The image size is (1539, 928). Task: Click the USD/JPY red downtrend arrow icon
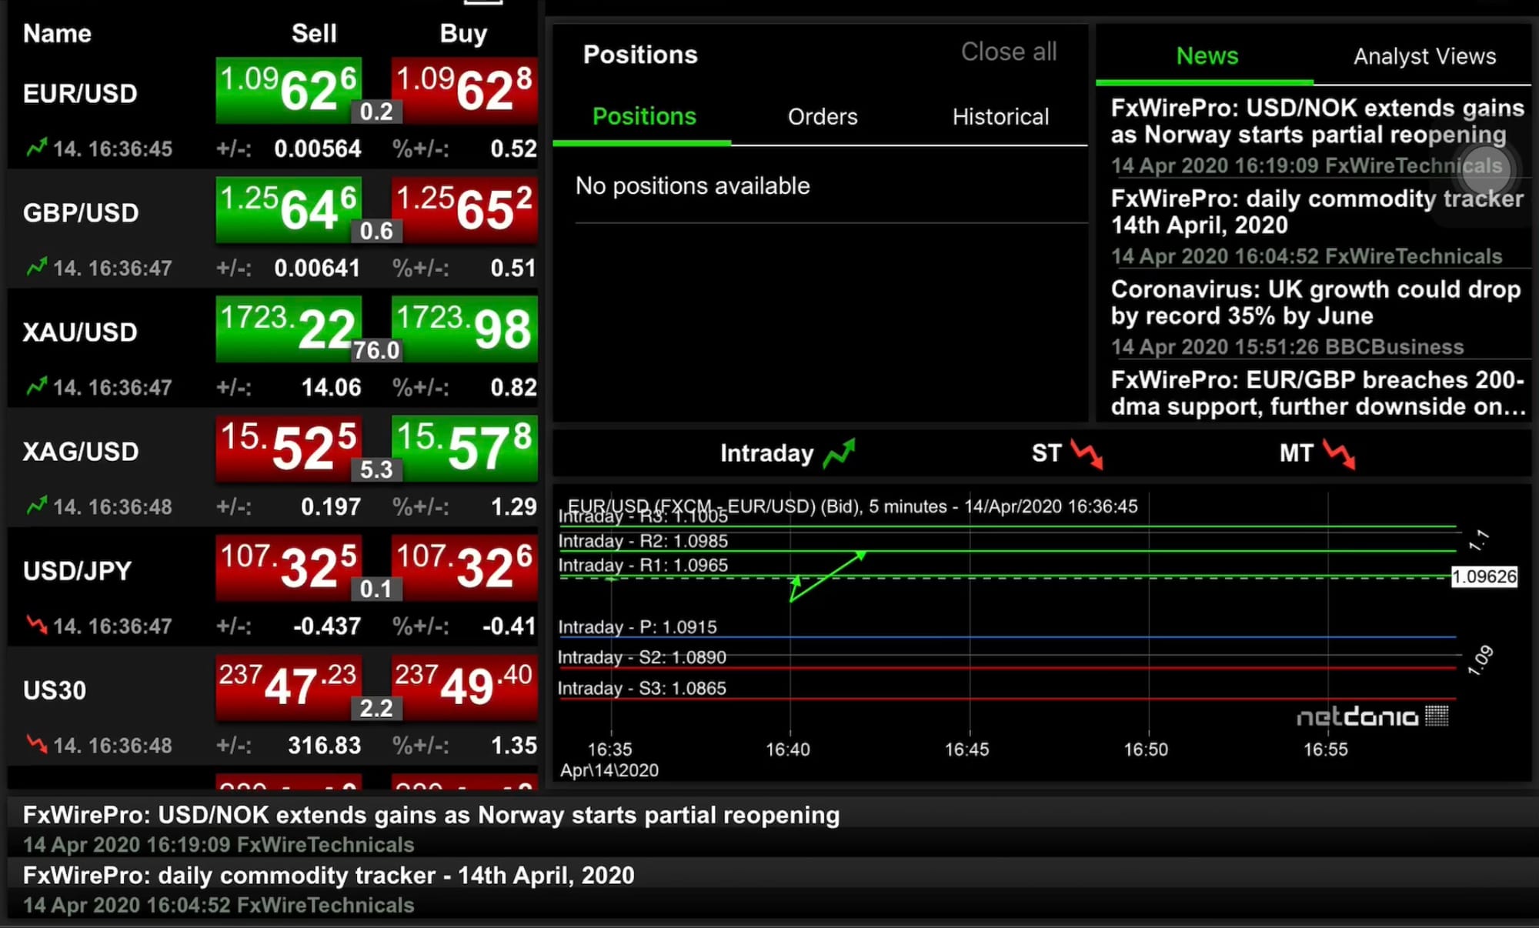click(x=36, y=624)
